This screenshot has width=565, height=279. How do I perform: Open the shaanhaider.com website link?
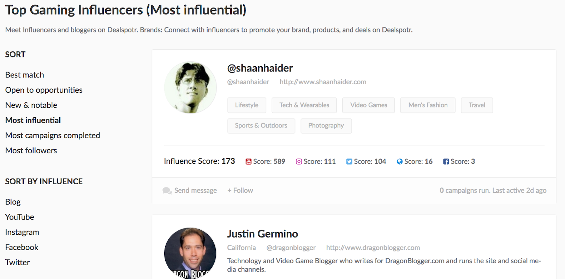point(323,82)
